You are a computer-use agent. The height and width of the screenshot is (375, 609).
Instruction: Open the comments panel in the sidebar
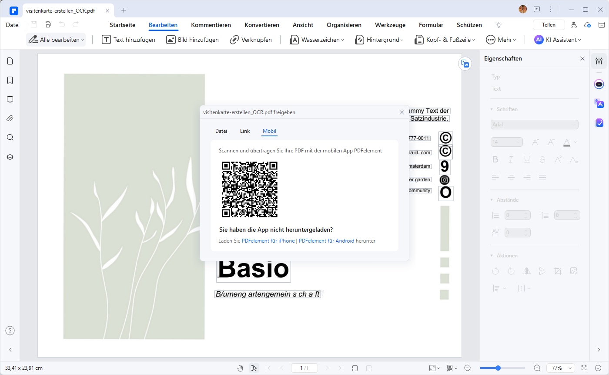(10, 99)
